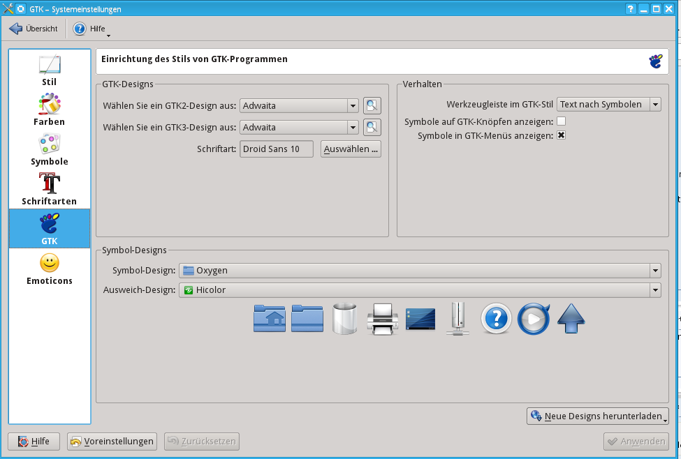Click the Symbol-Designs group label
Viewport: 681px width, 459px height.
[x=134, y=250]
